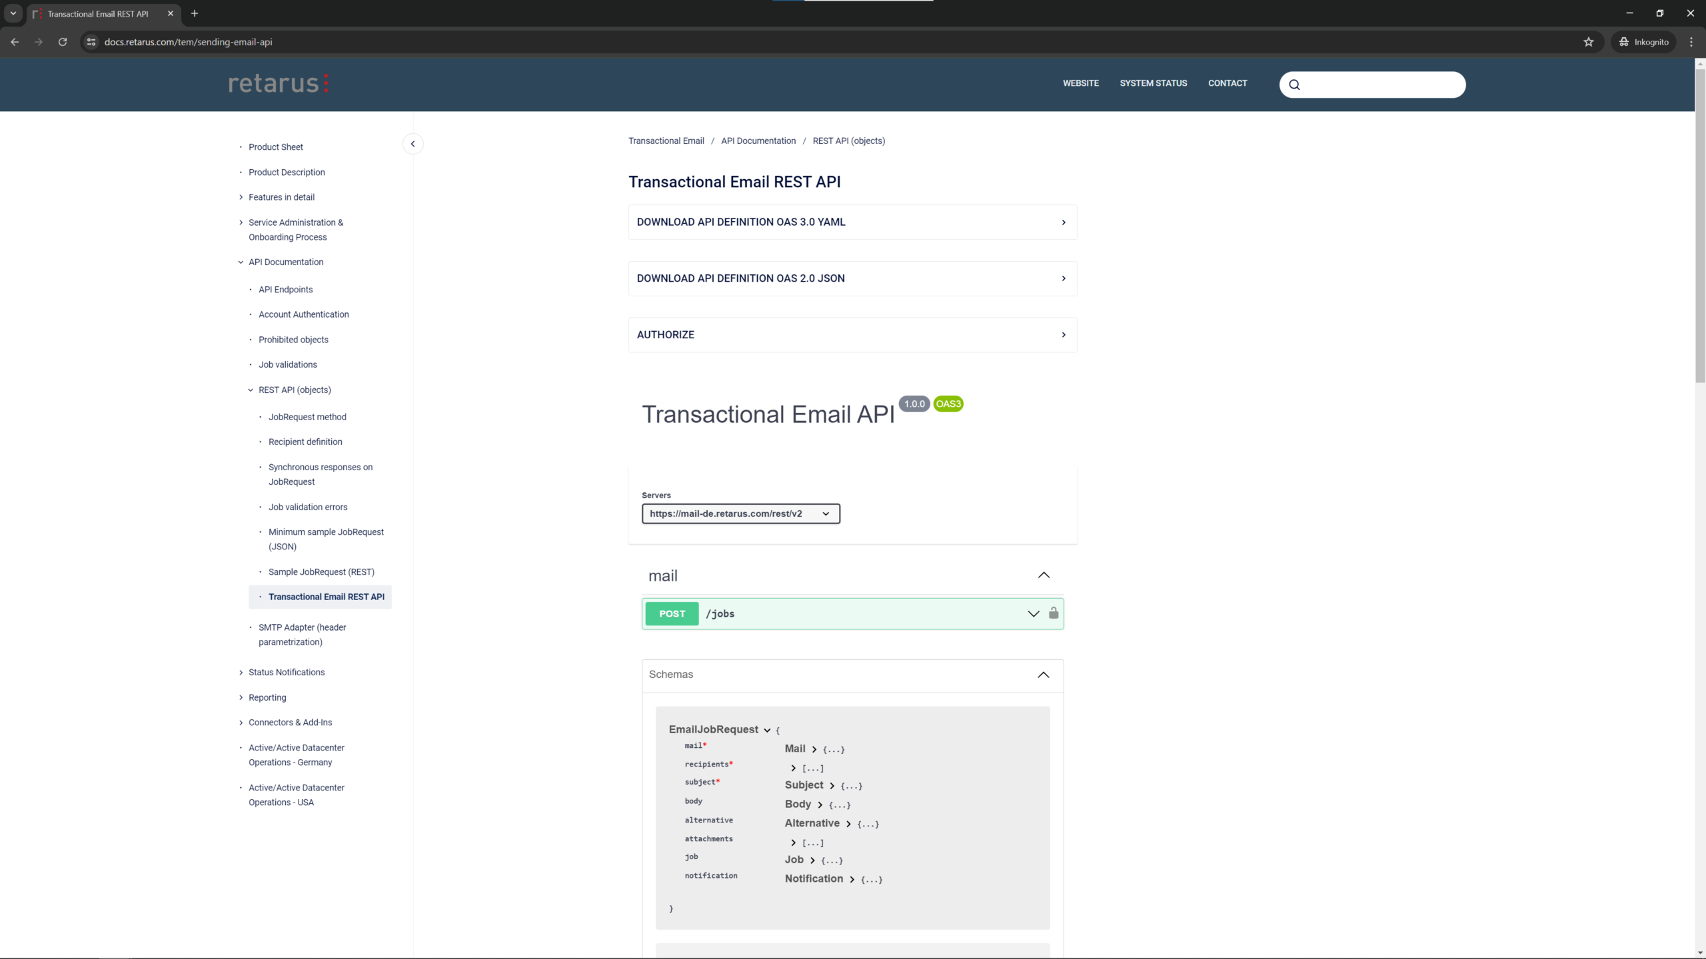This screenshot has height=959, width=1706.
Task: Click the Transactional Email breadcrumb
Action: pos(666,141)
